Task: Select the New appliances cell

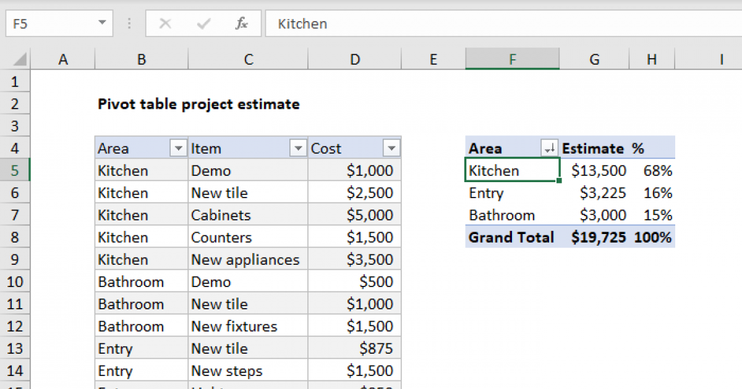Action: pyautogui.click(x=245, y=259)
